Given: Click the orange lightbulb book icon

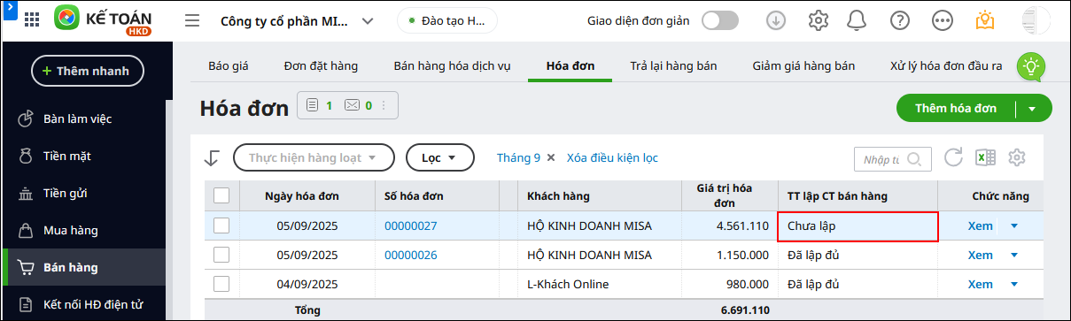Looking at the screenshot, I should 985,20.
